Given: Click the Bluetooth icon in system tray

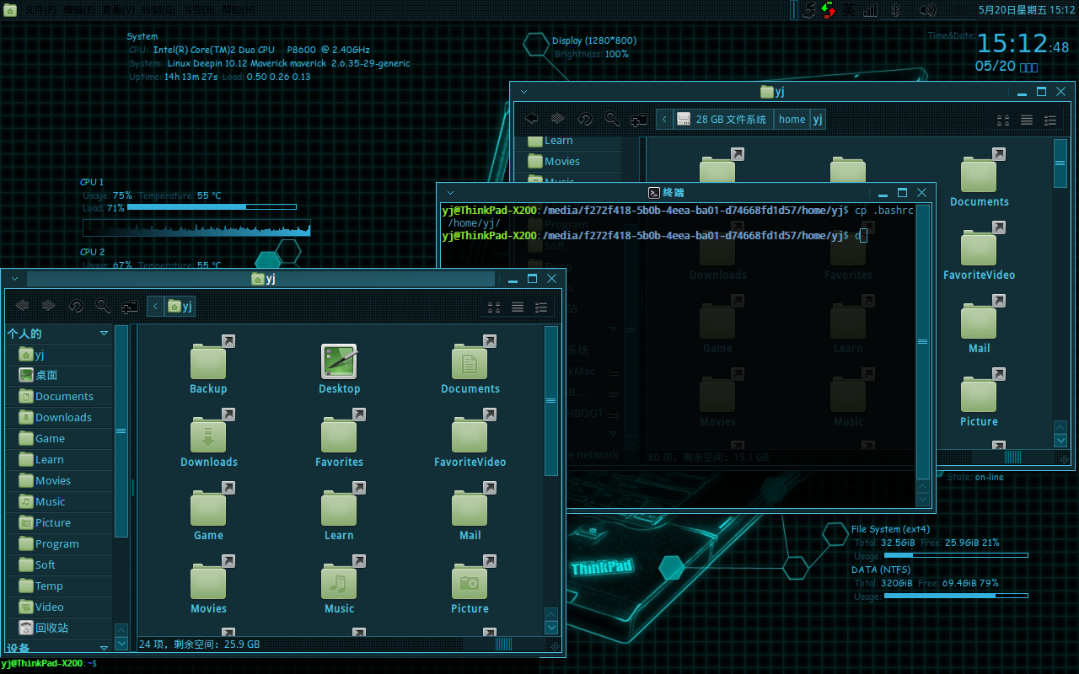Looking at the screenshot, I should (x=897, y=10).
